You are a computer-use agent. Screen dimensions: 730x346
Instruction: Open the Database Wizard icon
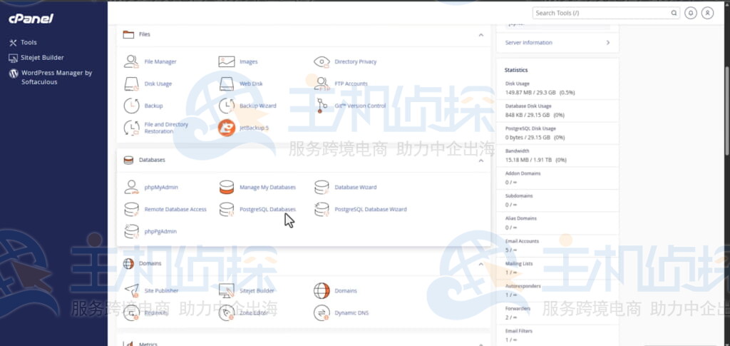pos(322,187)
